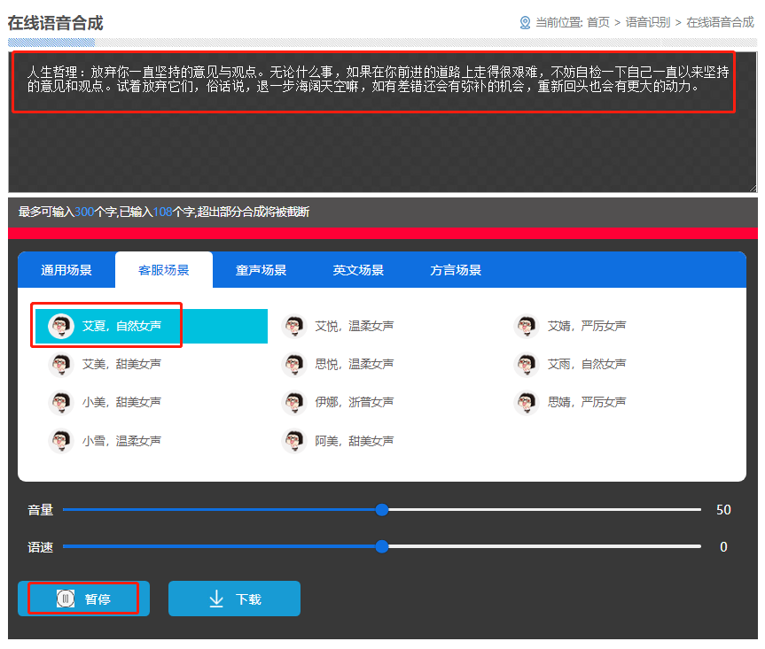Select voice 艾婧, 严厉女声
This screenshot has height=649, width=765.
click(587, 326)
